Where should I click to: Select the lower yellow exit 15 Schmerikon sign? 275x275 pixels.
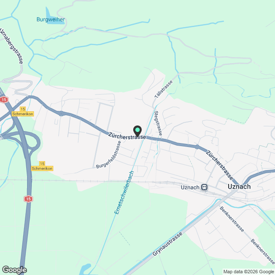click(x=42, y=166)
